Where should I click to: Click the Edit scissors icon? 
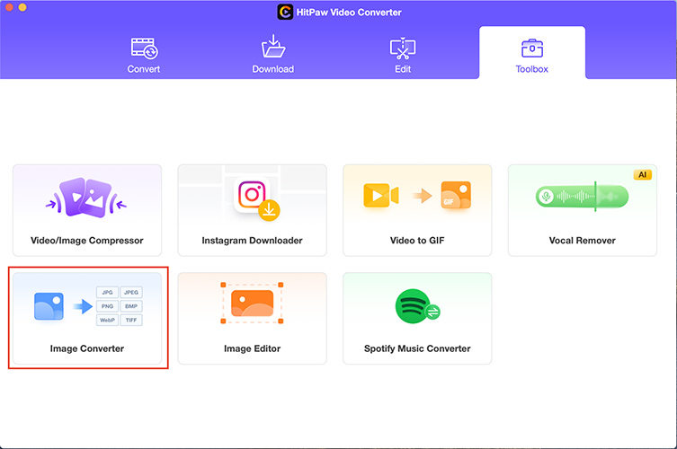pos(403,48)
